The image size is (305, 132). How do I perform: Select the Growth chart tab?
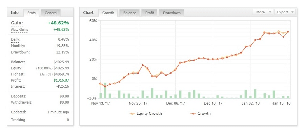(x=108, y=13)
